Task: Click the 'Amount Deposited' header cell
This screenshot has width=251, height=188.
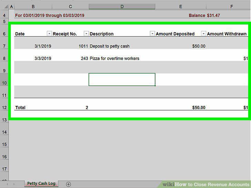Action: pyautogui.click(x=175, y=34)
